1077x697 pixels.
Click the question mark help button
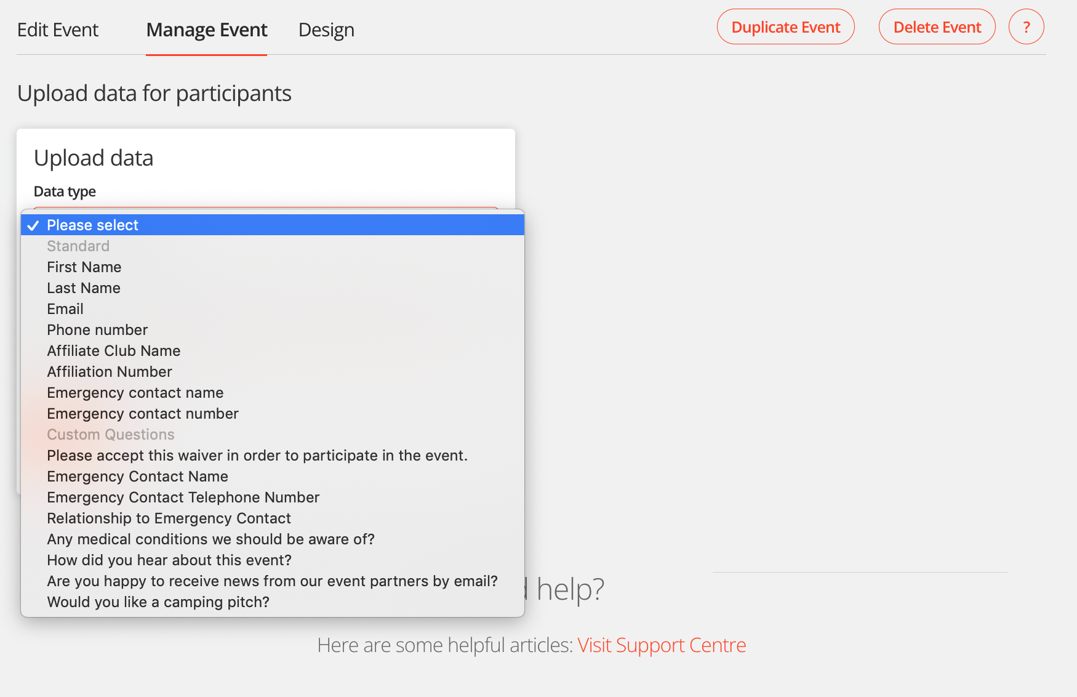[1026, 27]
